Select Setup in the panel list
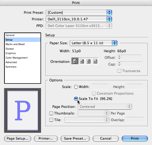Image resolution: width=152 pixels, height=145 pixels. click(23, 40)
